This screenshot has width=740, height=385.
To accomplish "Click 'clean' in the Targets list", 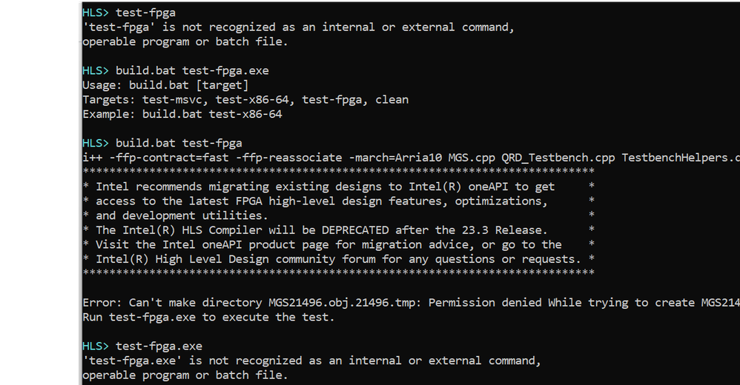I will [392, 99].
